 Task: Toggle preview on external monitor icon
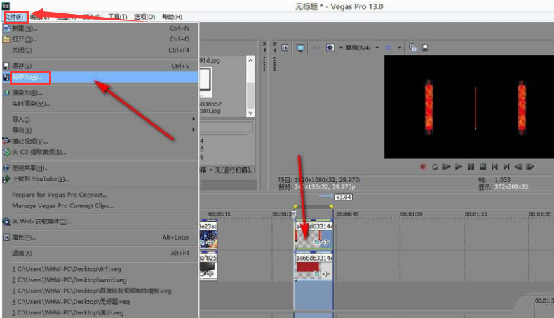coord(301,48)
